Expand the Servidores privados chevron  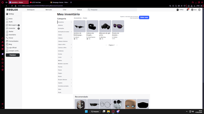click(x=71, y=86)
